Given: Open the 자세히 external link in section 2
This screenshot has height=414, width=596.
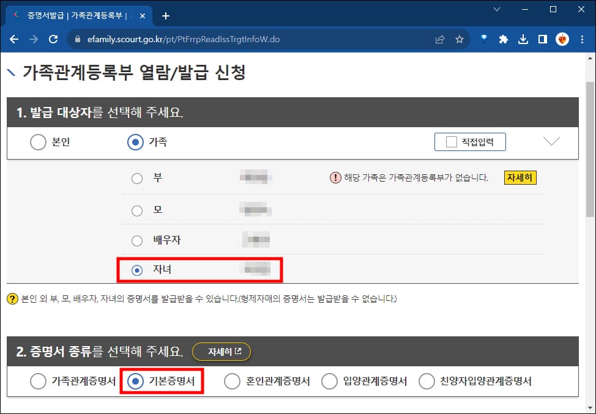Looking at the screenshot, I should click(x=221, y=352).
